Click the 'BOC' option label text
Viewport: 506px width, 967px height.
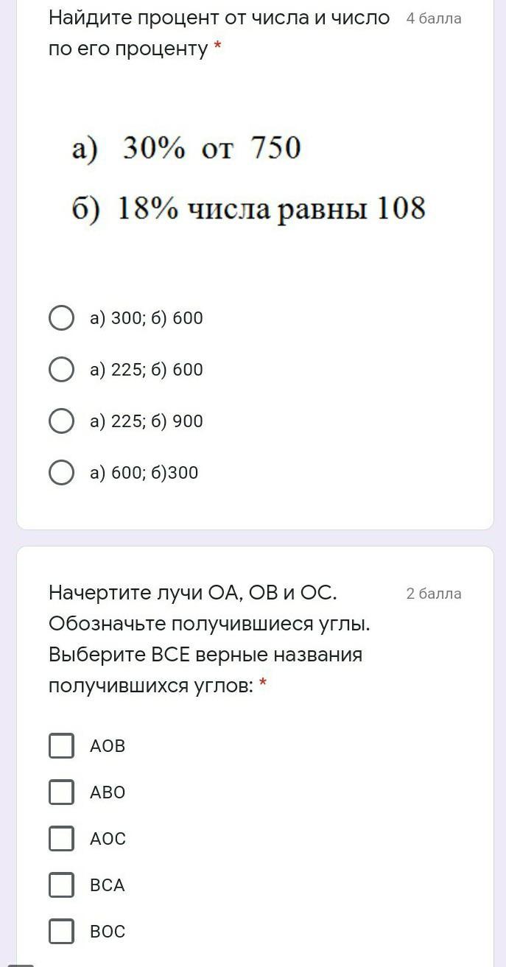pyautogui.click(x=108, y=932)
